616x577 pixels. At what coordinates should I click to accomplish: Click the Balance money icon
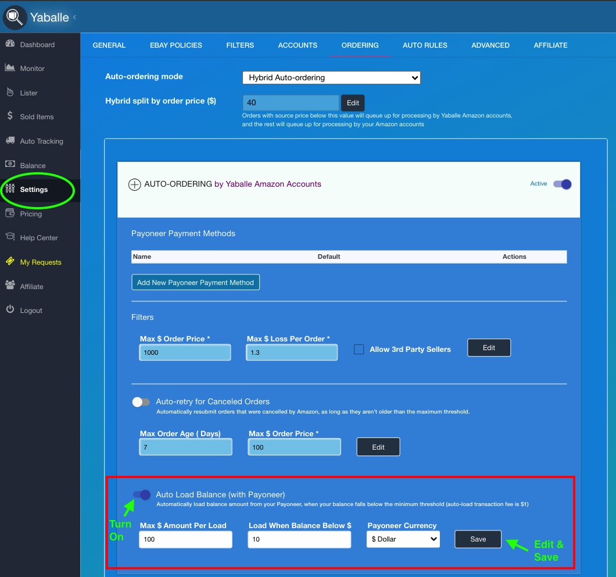tap(10, 165)
